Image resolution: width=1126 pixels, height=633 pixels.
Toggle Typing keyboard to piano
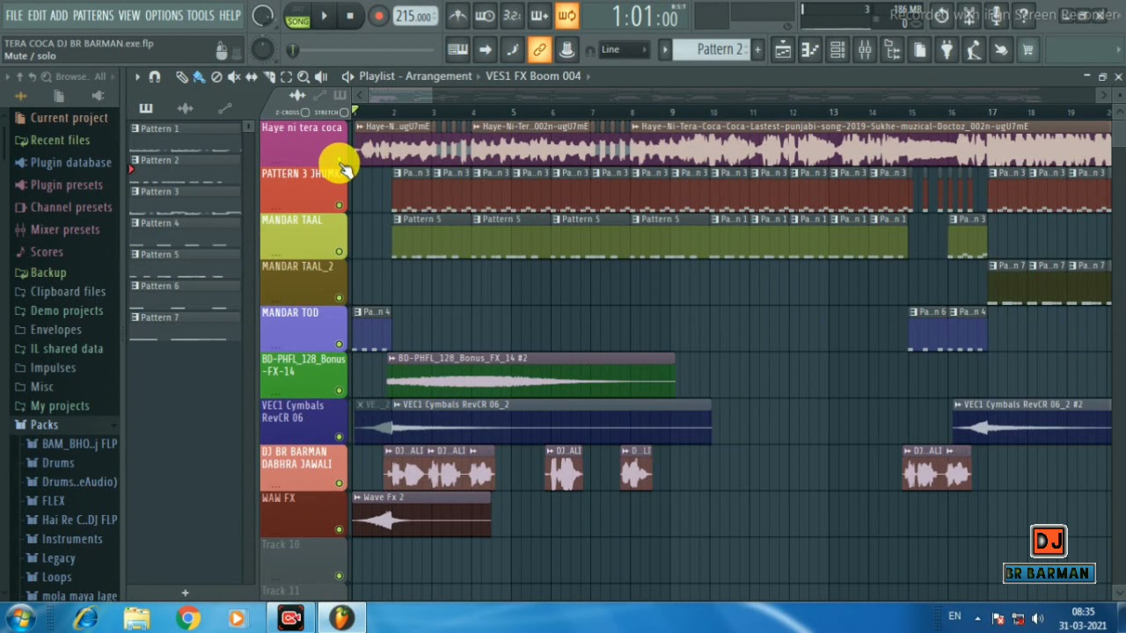coord(457,50)
